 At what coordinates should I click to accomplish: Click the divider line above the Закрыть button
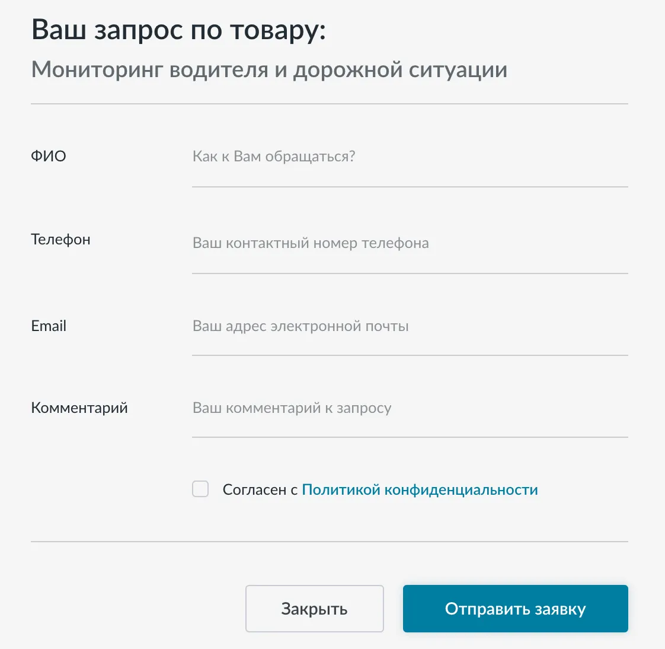[x=329, y=542]
